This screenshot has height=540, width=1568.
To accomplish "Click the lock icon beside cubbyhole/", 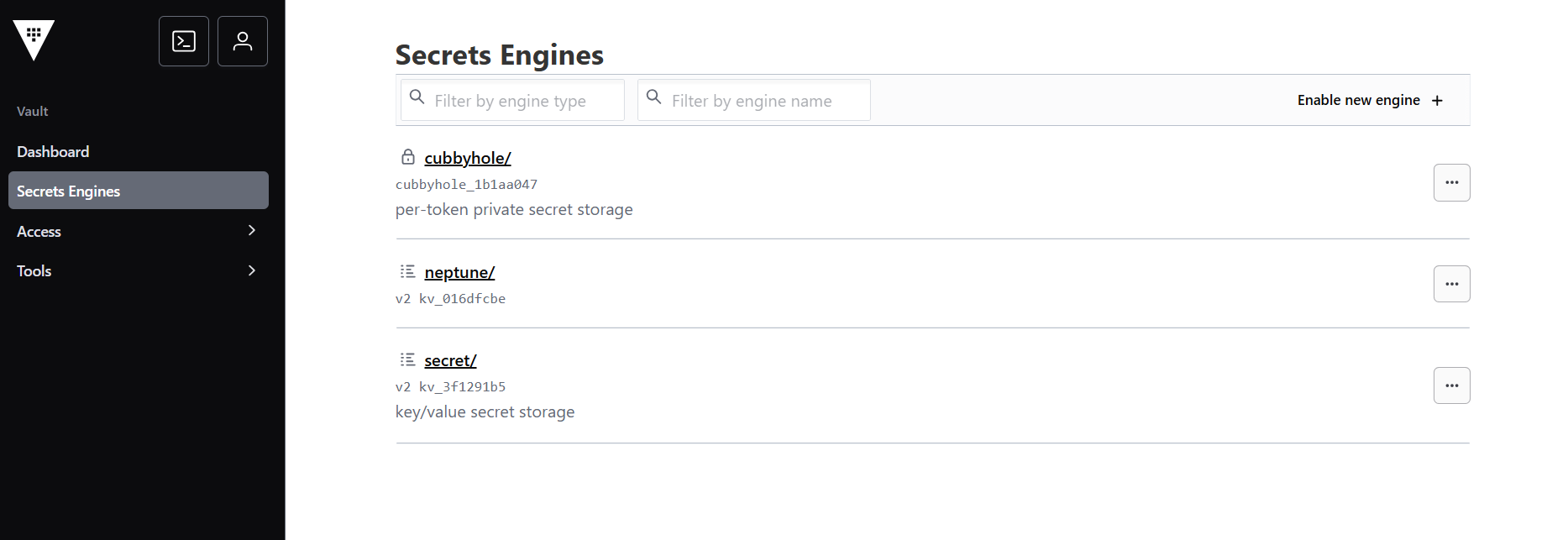I will click(408, 157).
